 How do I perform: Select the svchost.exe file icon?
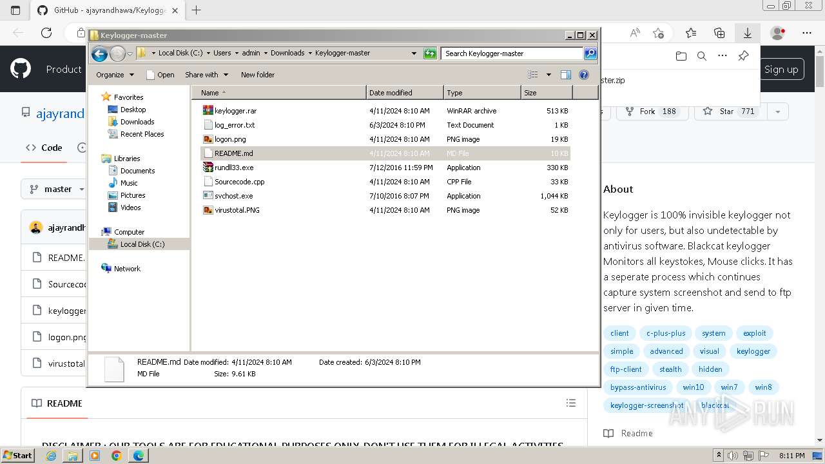coord(208,196)
